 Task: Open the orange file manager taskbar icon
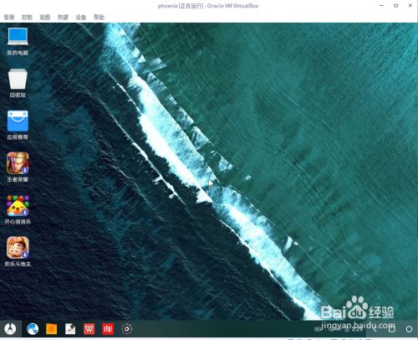(51, 329)
